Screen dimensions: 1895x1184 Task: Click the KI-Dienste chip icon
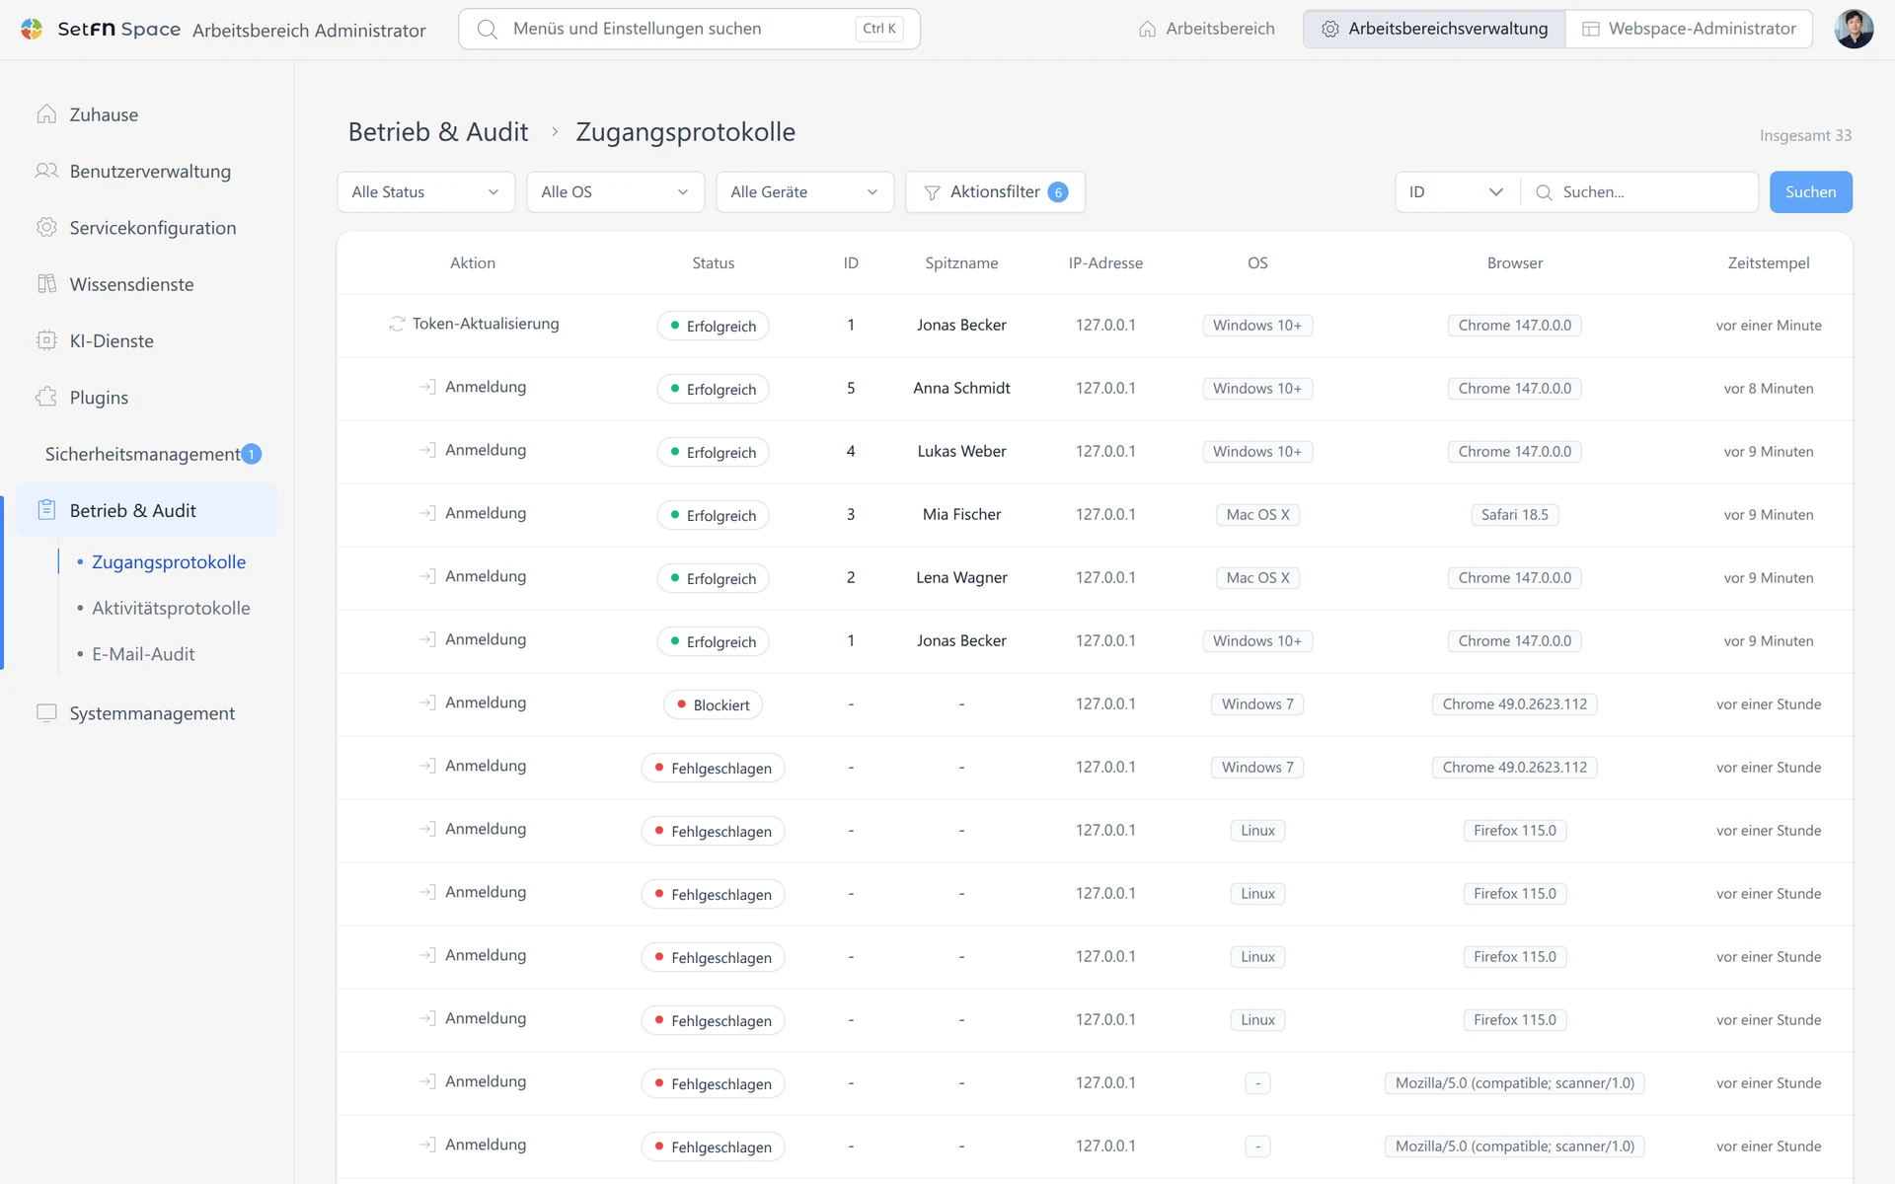point(46,340)
